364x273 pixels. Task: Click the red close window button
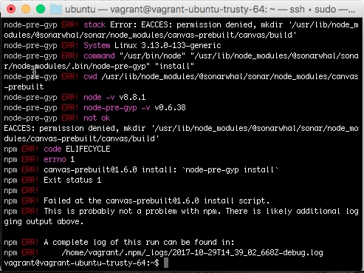[x=11, y=9]
